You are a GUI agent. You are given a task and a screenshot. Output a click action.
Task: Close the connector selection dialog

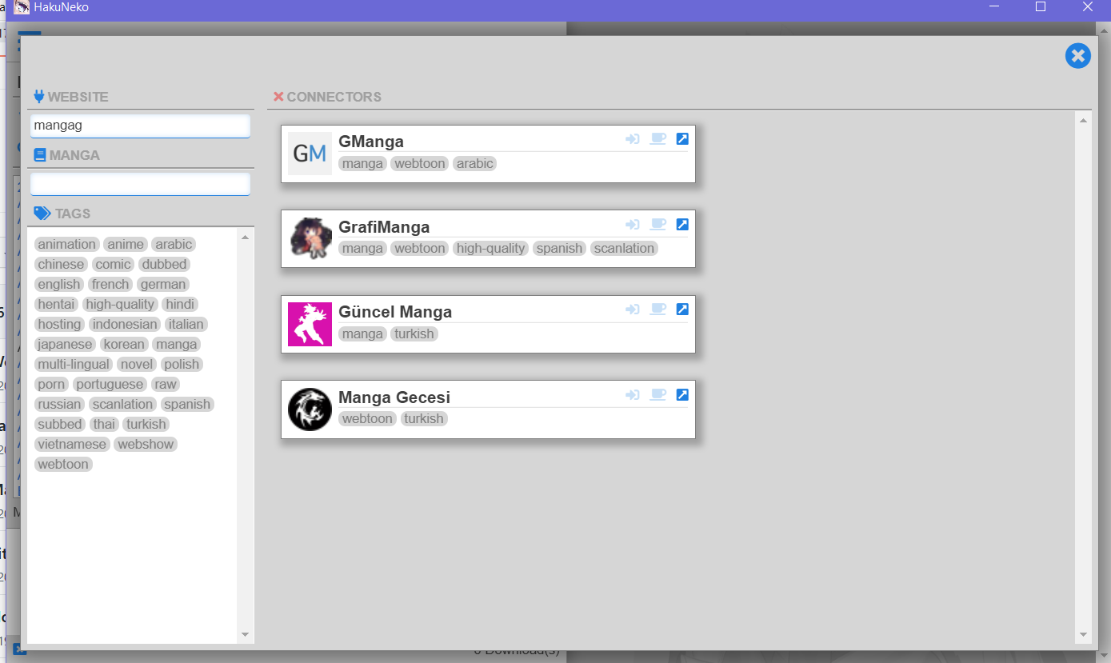1077,56
